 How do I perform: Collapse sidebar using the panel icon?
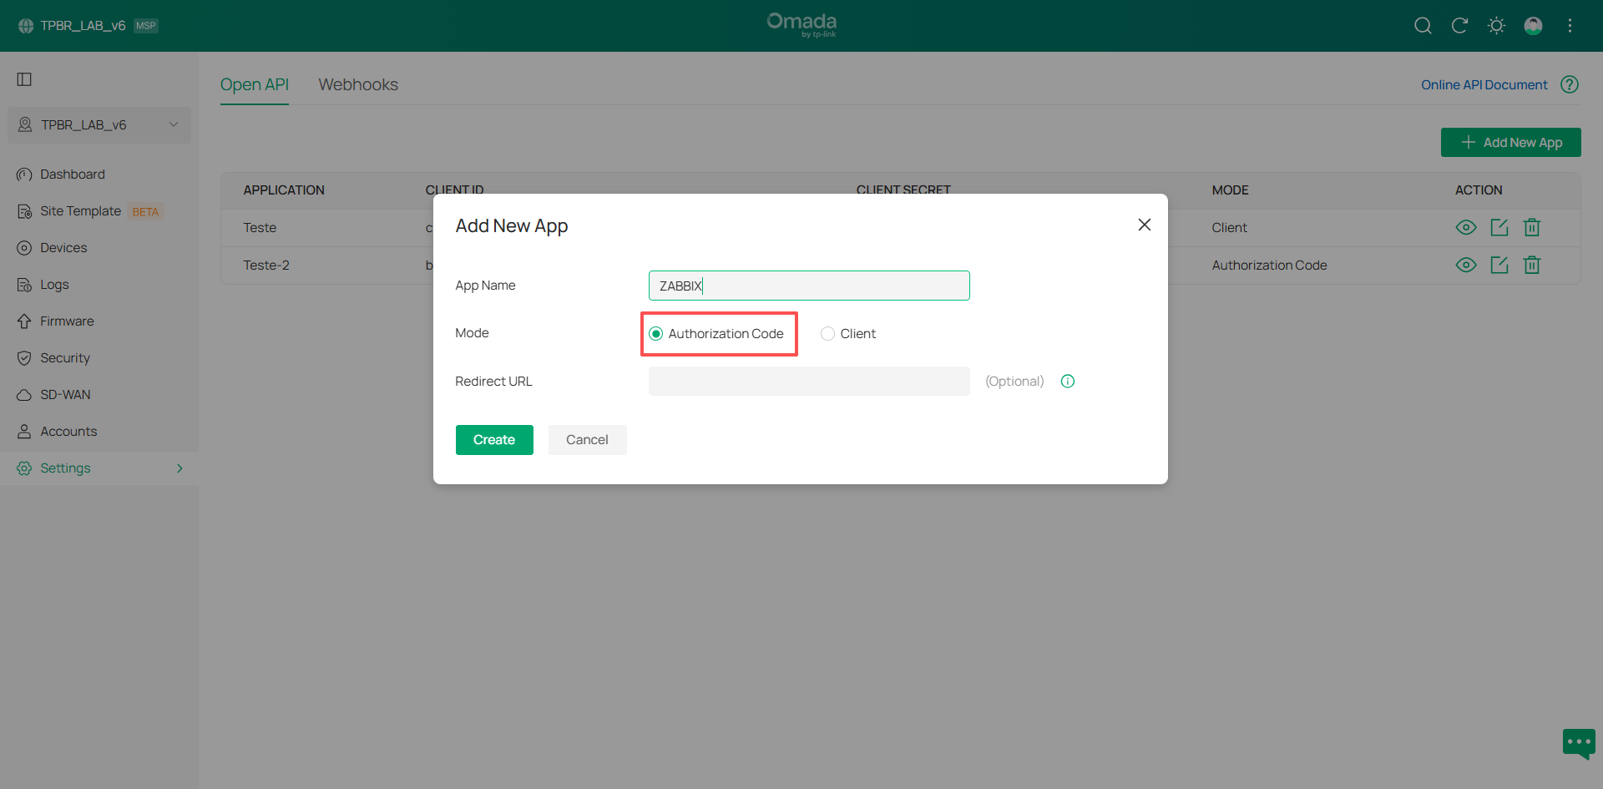click(x=24, y=79)
